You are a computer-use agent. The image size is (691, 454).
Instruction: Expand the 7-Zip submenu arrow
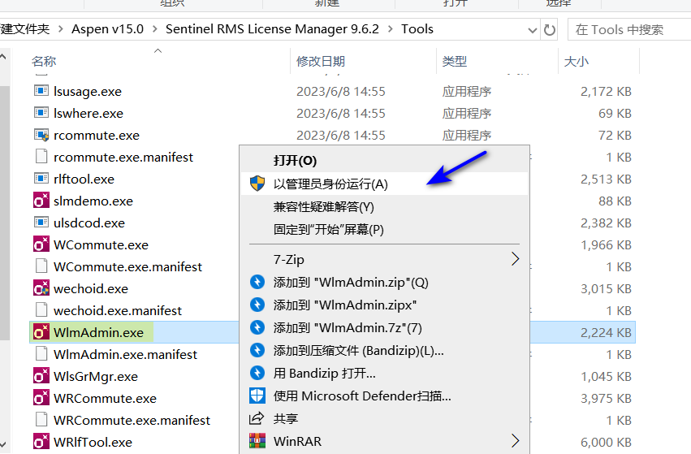click(515, 259)
